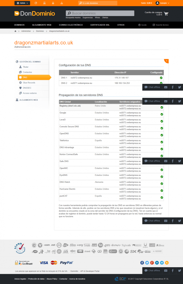Go to Dominios in breadcrumb

point(40,31)
